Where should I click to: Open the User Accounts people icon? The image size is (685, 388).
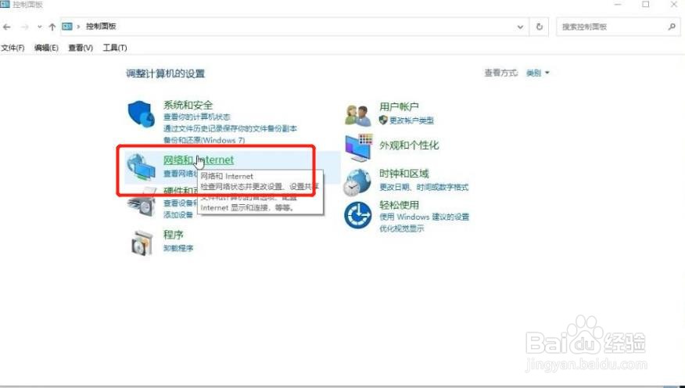point(358,115)
